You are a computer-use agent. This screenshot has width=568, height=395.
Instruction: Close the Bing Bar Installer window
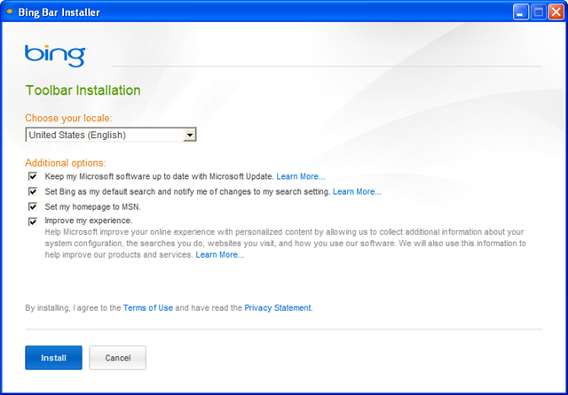pos(556,12)
